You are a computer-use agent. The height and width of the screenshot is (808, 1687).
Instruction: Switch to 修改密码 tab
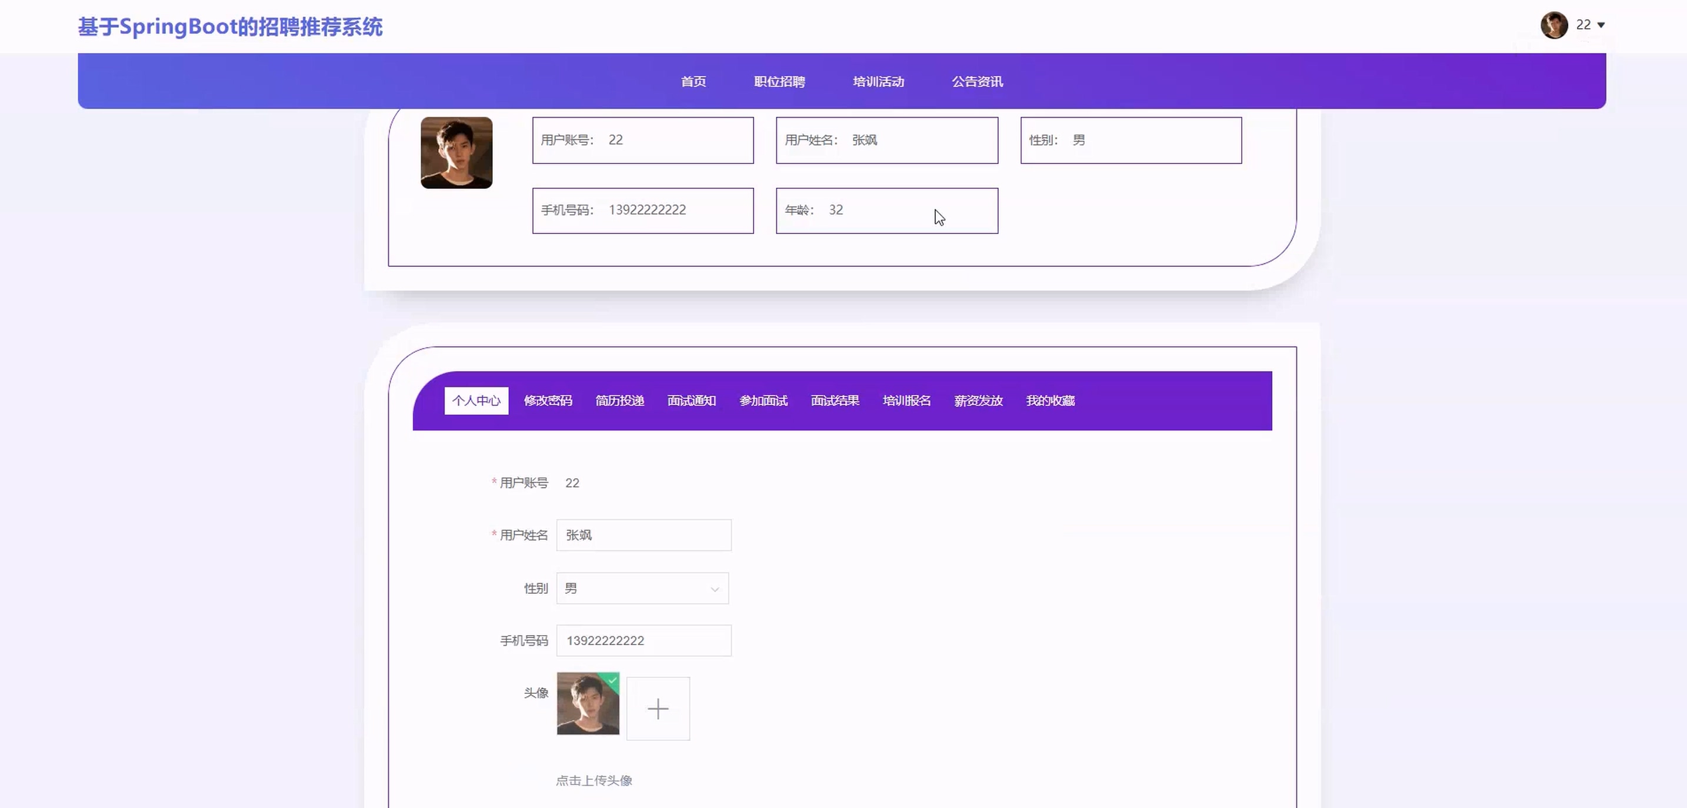coord(548,400)
